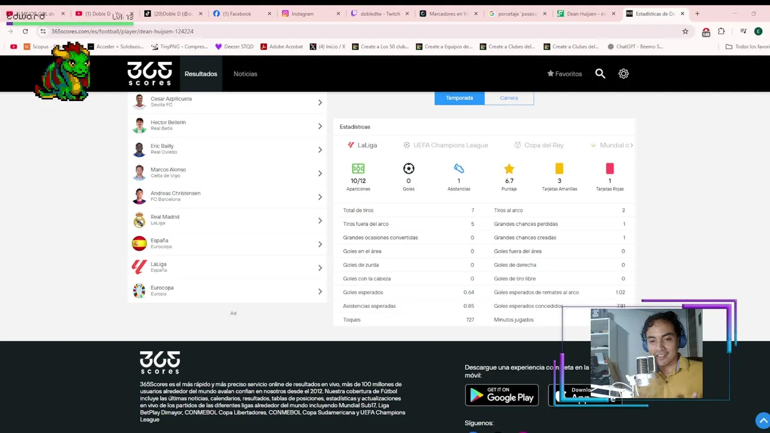Click the LaLiga logo in list
Image resolution: width=770 pixels, height=433 pixels.
coord(139,267)
